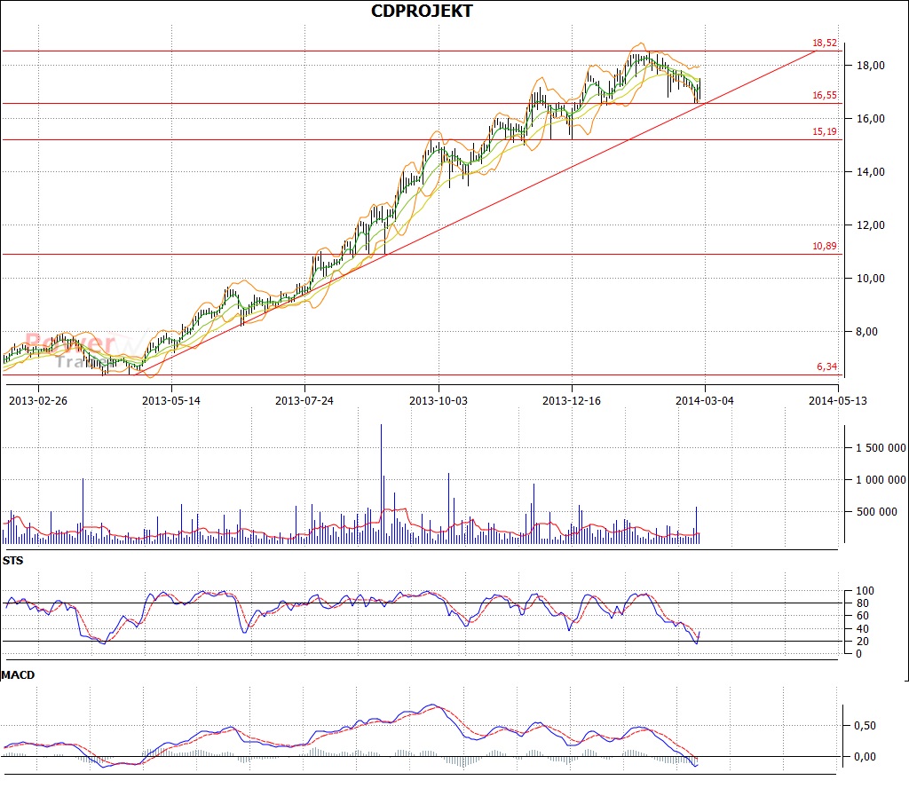Image resolution: width=909 pixels, height=788 pixels.
Task: Click the 2013-05-14 date label
Action: 171,401
